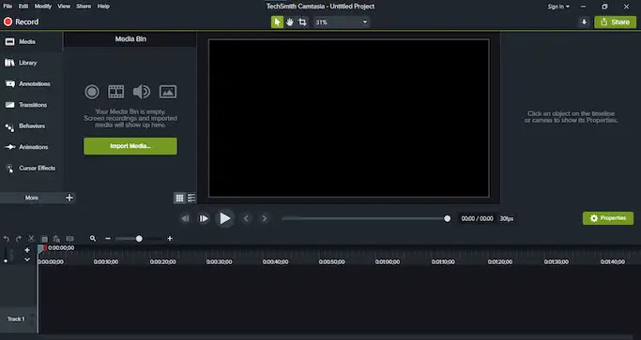Click the Redo icon on timeline toolbar
The height and width of the screenshot is (340, 641).
[19, 239]
